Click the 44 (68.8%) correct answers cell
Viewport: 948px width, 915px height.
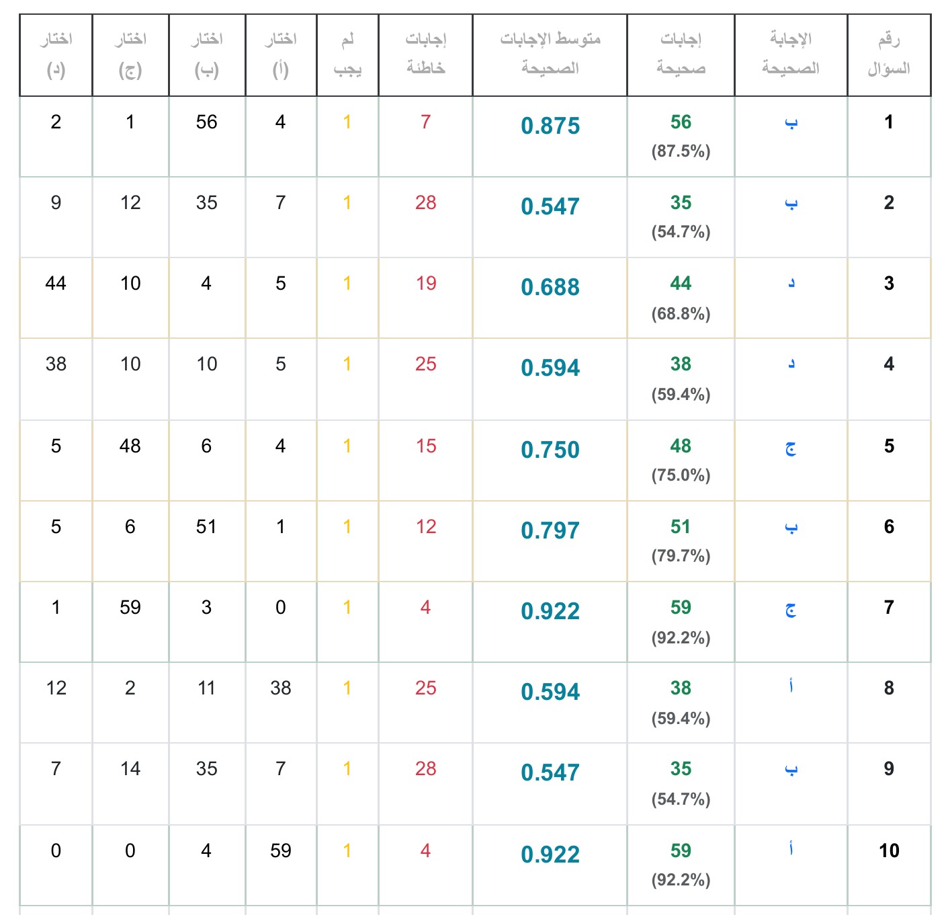click(680, 297)
